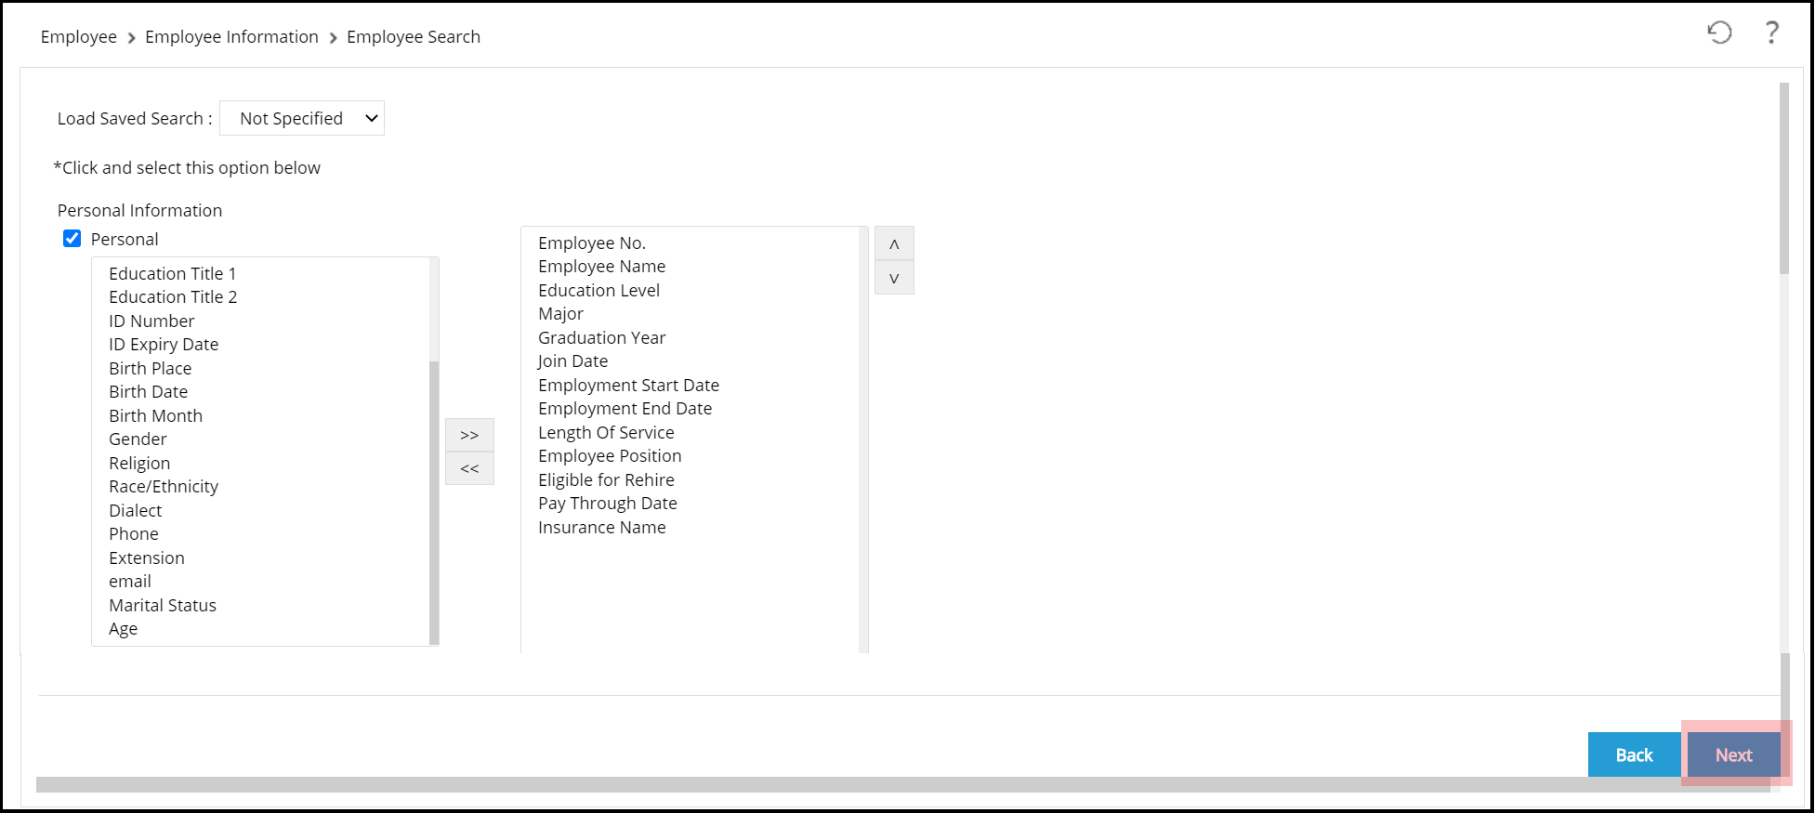Toggle the Personal checkbox
This screenshot has height=813, width=1815.
coord(72,239)
